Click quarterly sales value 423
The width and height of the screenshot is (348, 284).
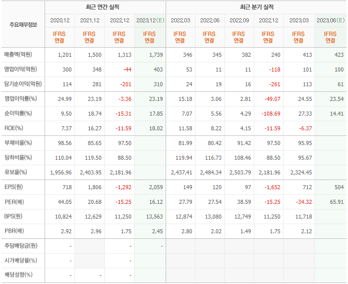339,55
